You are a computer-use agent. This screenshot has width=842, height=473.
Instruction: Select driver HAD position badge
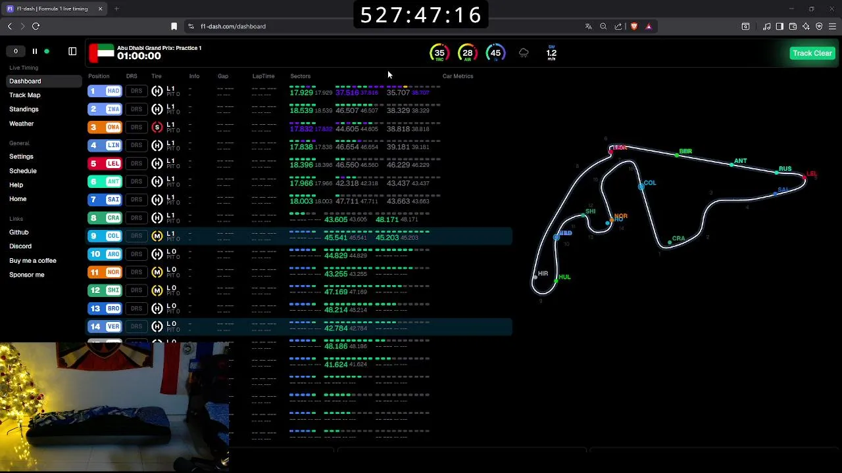pyautogui.click(x=105, y=91)
